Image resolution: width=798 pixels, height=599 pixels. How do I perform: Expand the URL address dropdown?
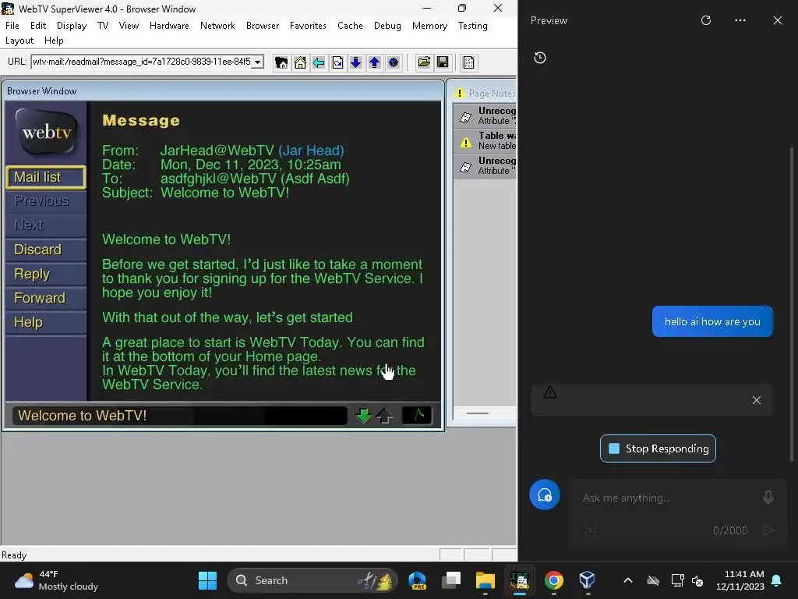click(258, 62)
